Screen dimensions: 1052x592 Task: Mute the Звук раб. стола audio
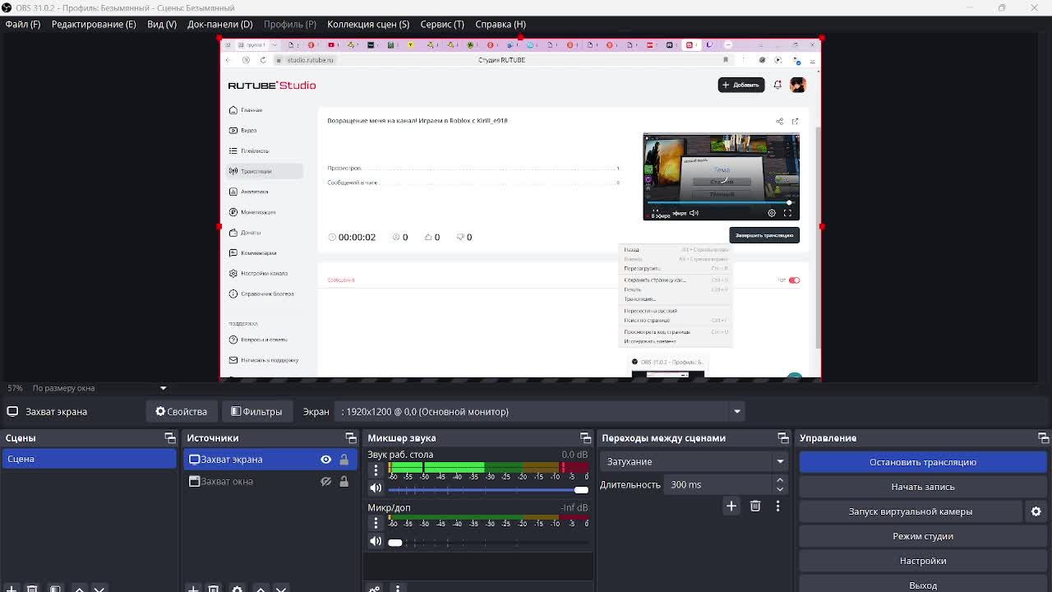(x=376, y=488)
